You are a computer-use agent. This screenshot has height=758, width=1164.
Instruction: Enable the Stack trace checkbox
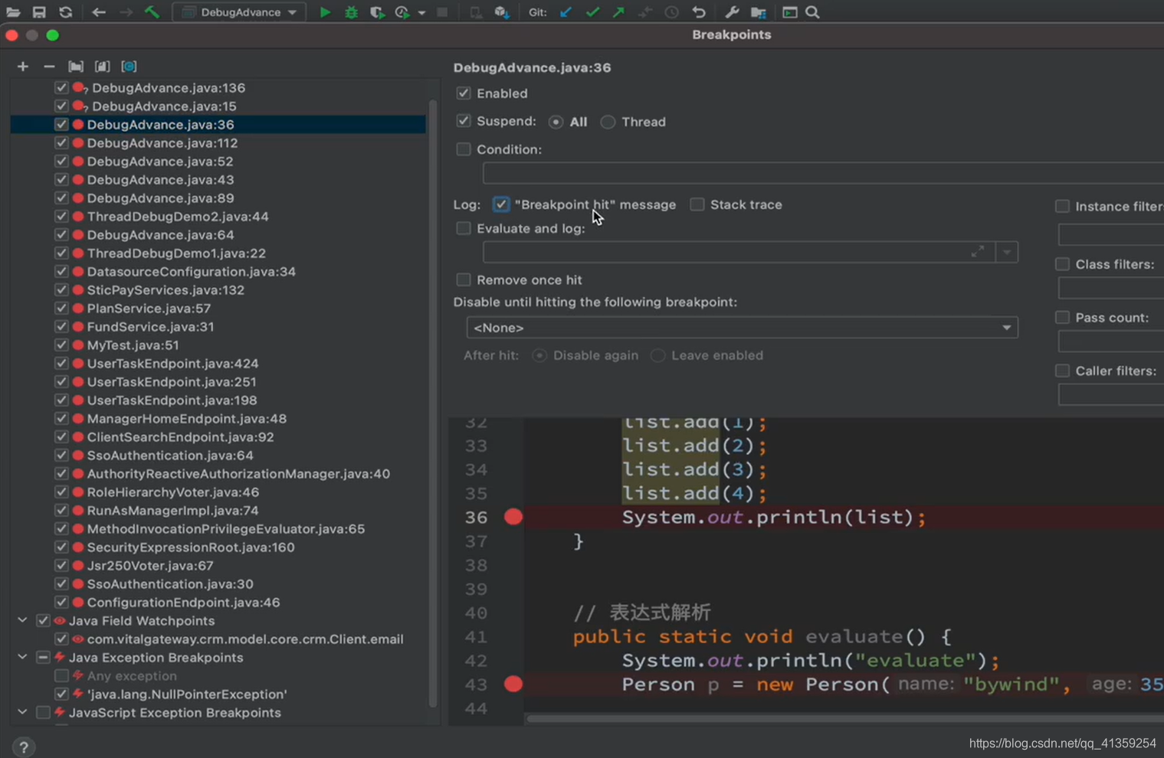click(697, 204)
